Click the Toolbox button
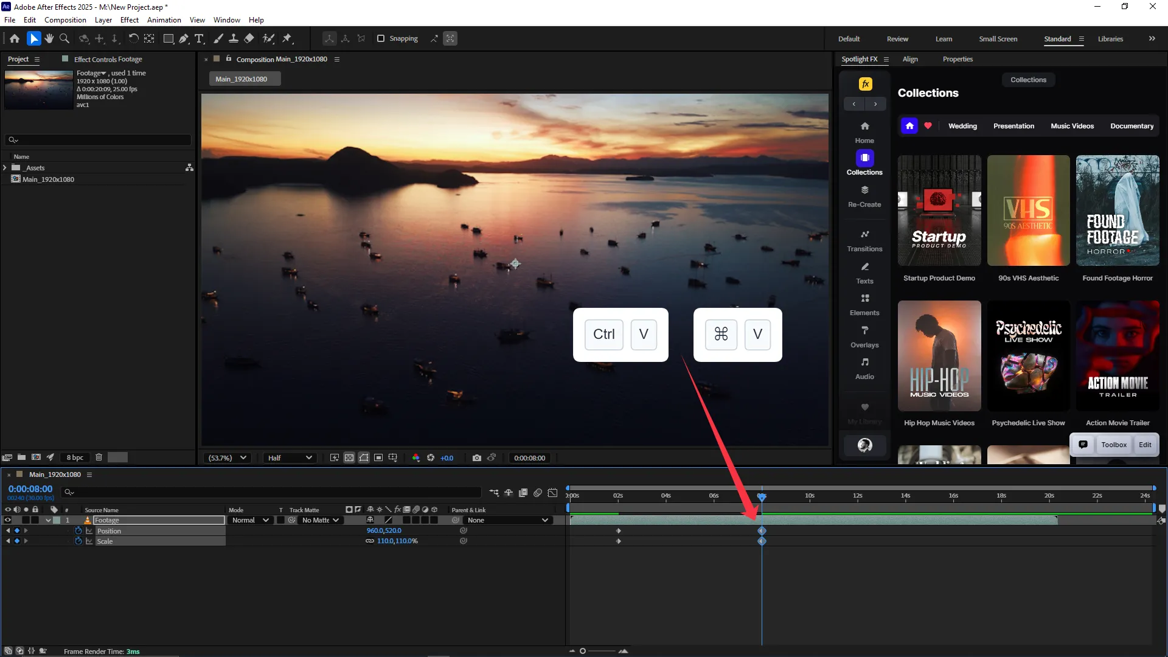The height and width of the screenshot is (657, 1168). pos(1113,445)
